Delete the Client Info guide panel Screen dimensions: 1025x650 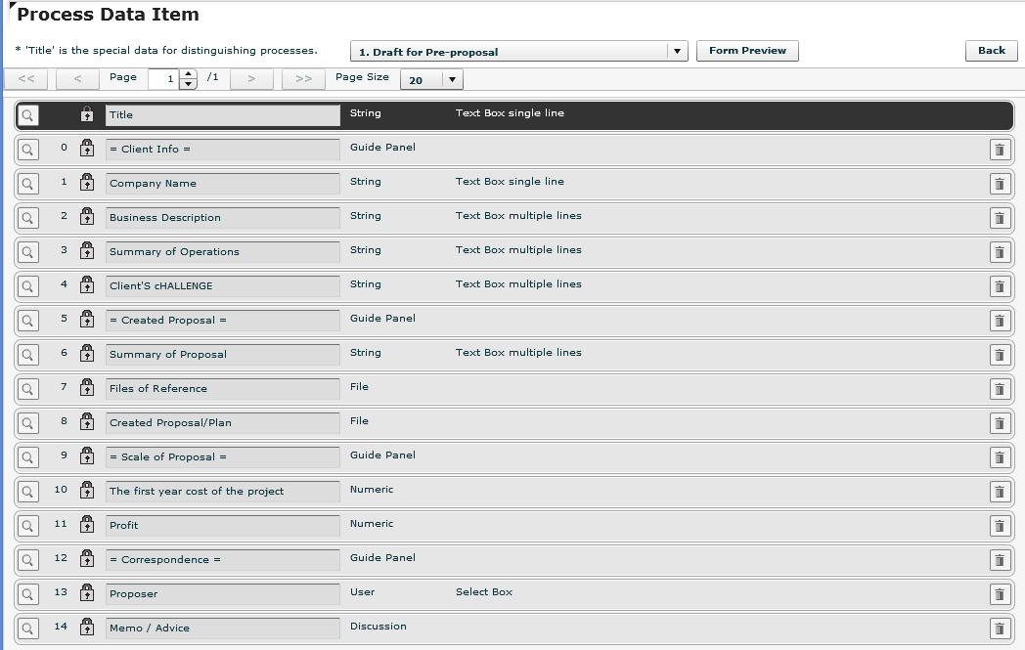1000,151
